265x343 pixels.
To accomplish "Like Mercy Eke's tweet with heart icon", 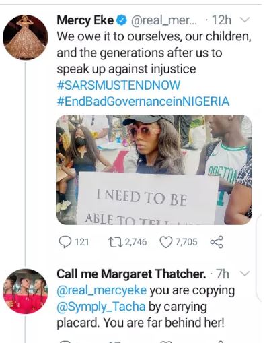I will [x=165, y=242].
